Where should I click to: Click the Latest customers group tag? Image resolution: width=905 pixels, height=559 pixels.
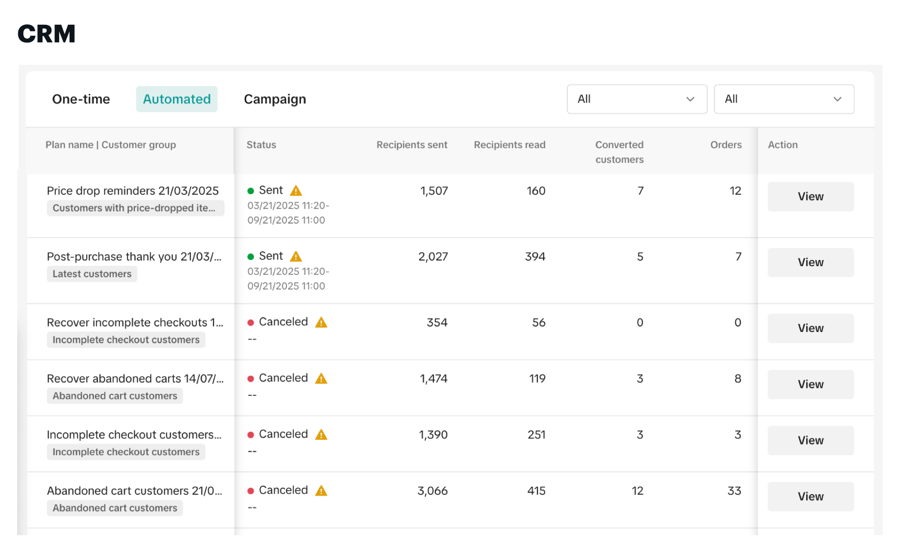[x=92, y=274]
